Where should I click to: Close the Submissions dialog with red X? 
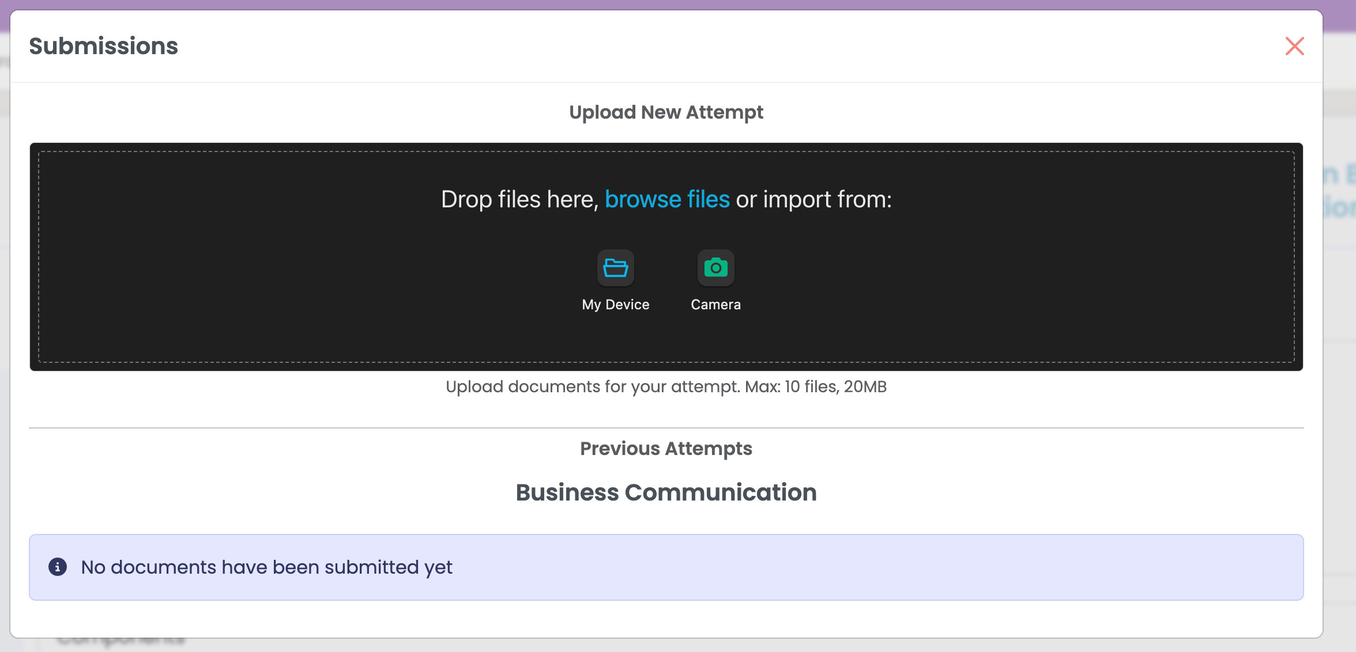1294,46
